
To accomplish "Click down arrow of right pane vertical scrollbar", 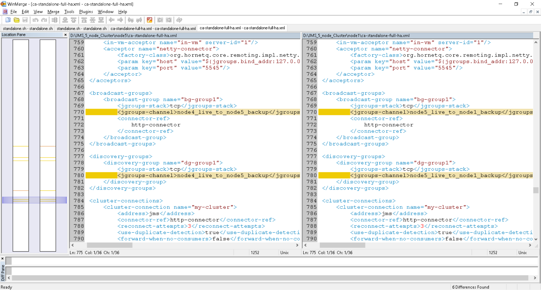I will pyautogui.click(x=536, y=239).
